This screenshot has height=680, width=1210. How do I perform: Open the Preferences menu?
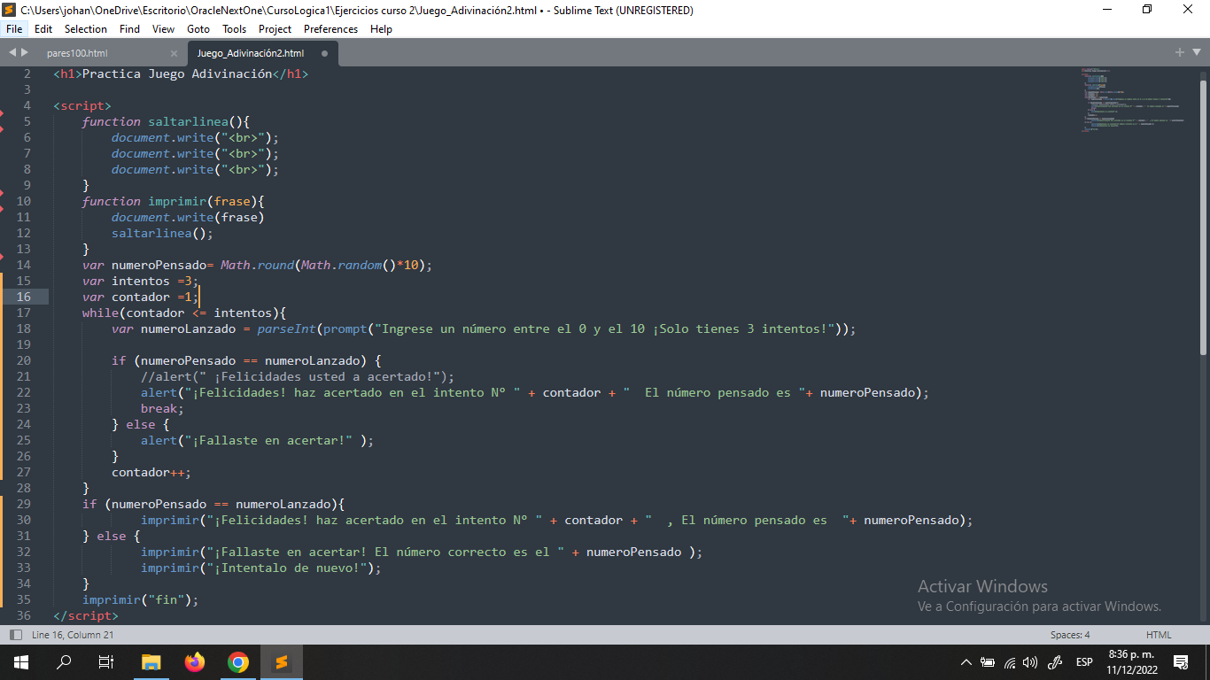coord(330,29)
